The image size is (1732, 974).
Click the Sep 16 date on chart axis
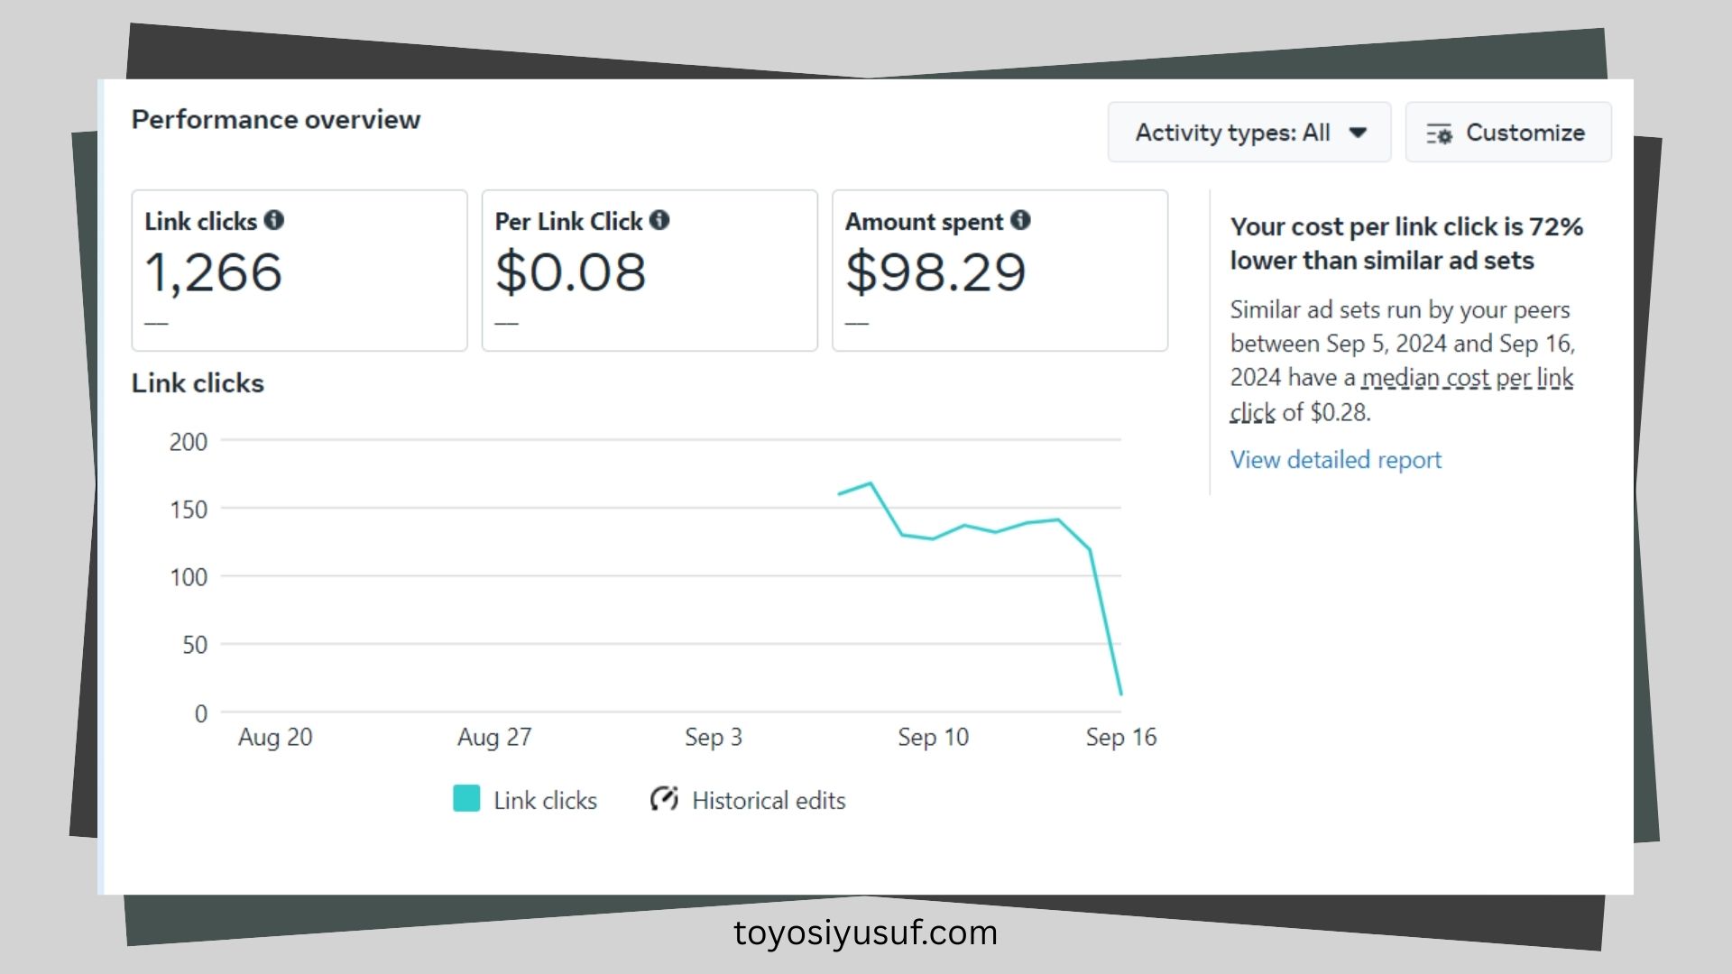tap(1120, 738)
